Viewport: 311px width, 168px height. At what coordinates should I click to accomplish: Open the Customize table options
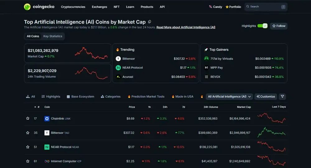265,97
